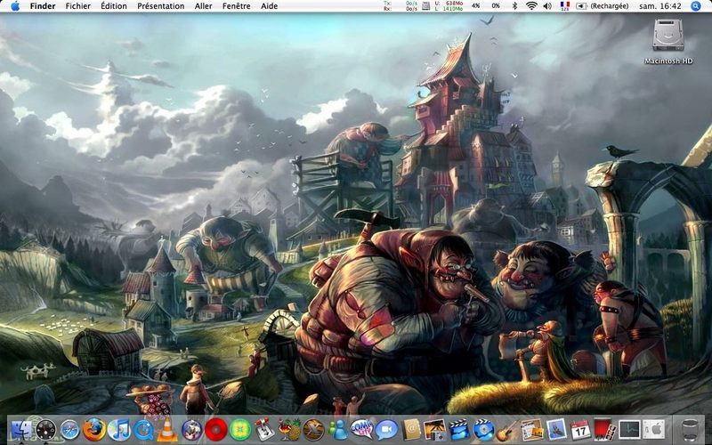
Task: Open QuickTime Player from dock
Action: pyautogui.click(x=143, y=430)
